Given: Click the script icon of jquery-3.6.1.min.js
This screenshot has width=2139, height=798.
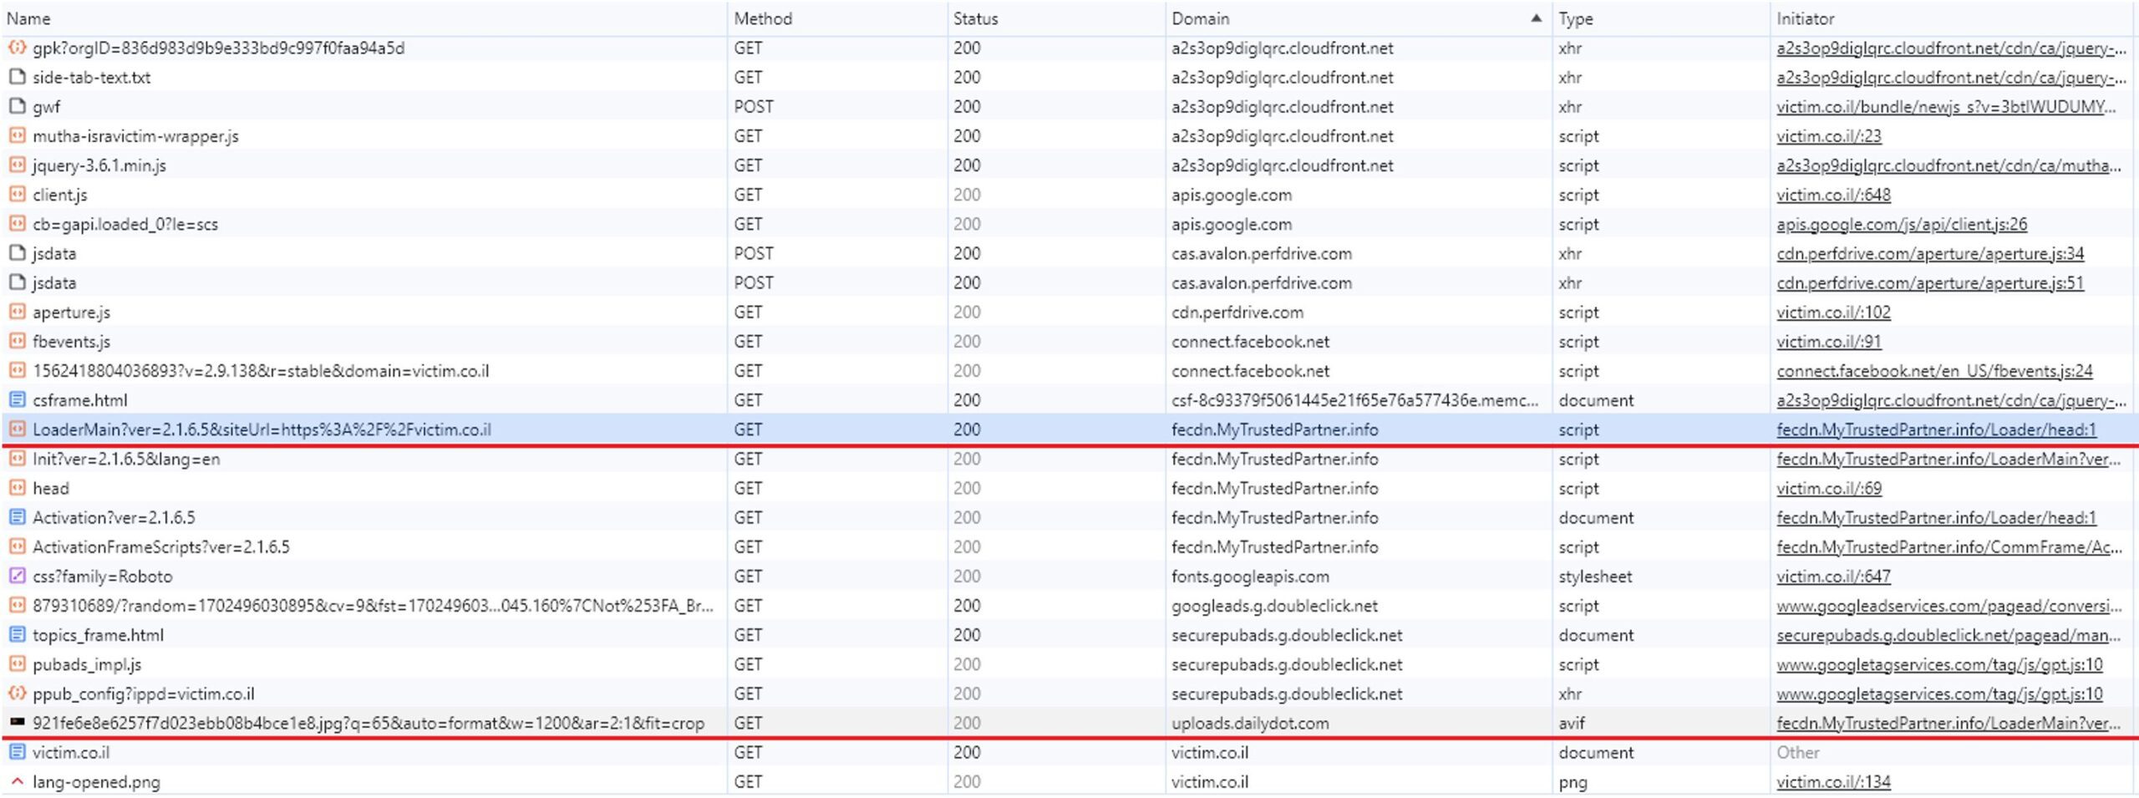Looking at the screenshot, I should [x=16, y=165].
